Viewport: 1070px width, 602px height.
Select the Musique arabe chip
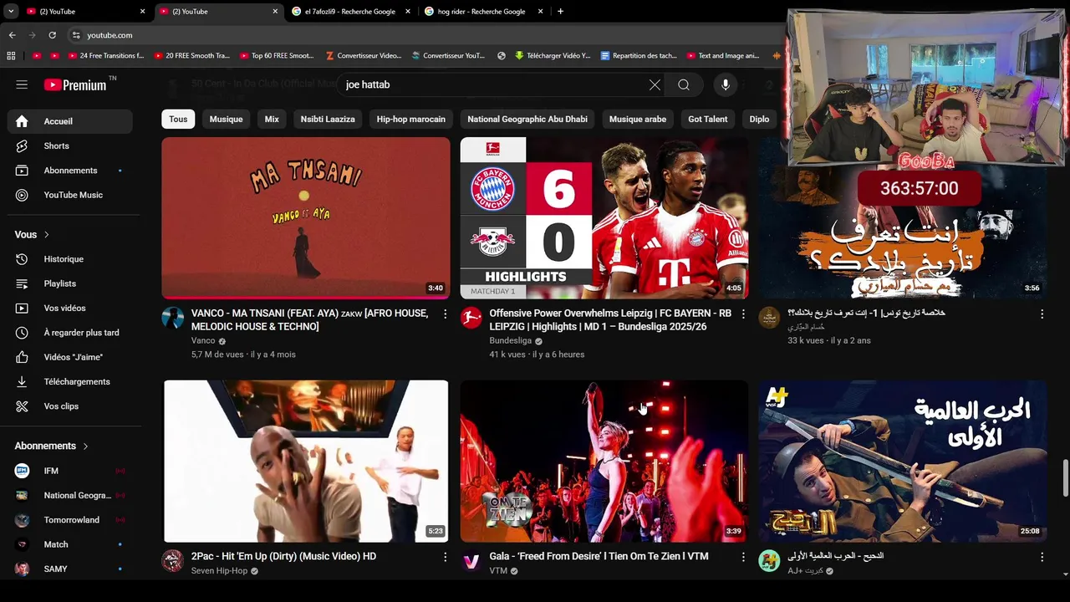click(638, 119)
